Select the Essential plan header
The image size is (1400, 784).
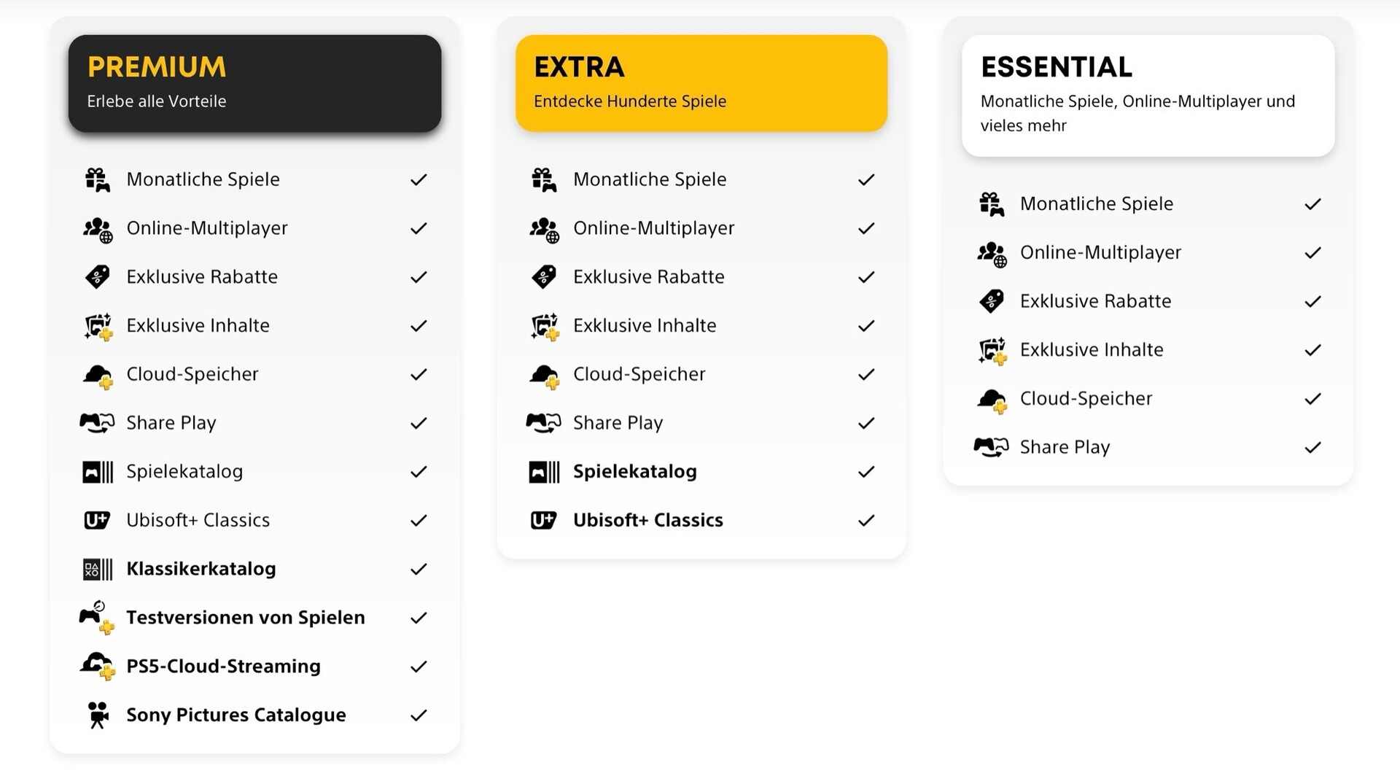tap(1148, 95)
